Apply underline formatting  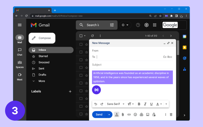[x=151, y=104]
